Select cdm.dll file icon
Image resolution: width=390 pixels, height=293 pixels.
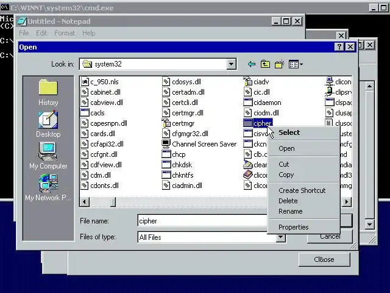84,175
